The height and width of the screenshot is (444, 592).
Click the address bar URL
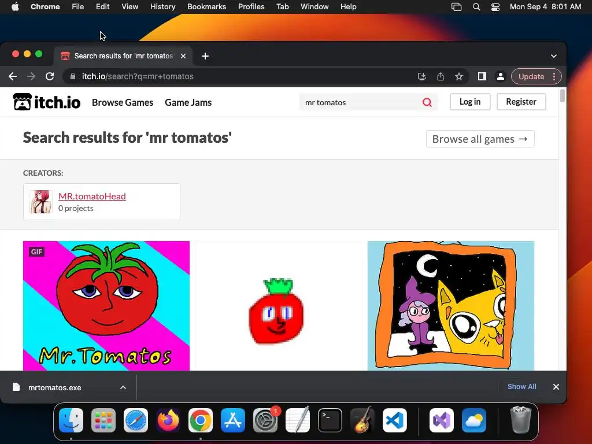(x=138, y=77)
